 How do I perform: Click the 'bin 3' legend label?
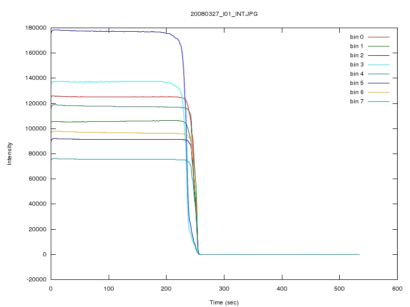point(357,64)
